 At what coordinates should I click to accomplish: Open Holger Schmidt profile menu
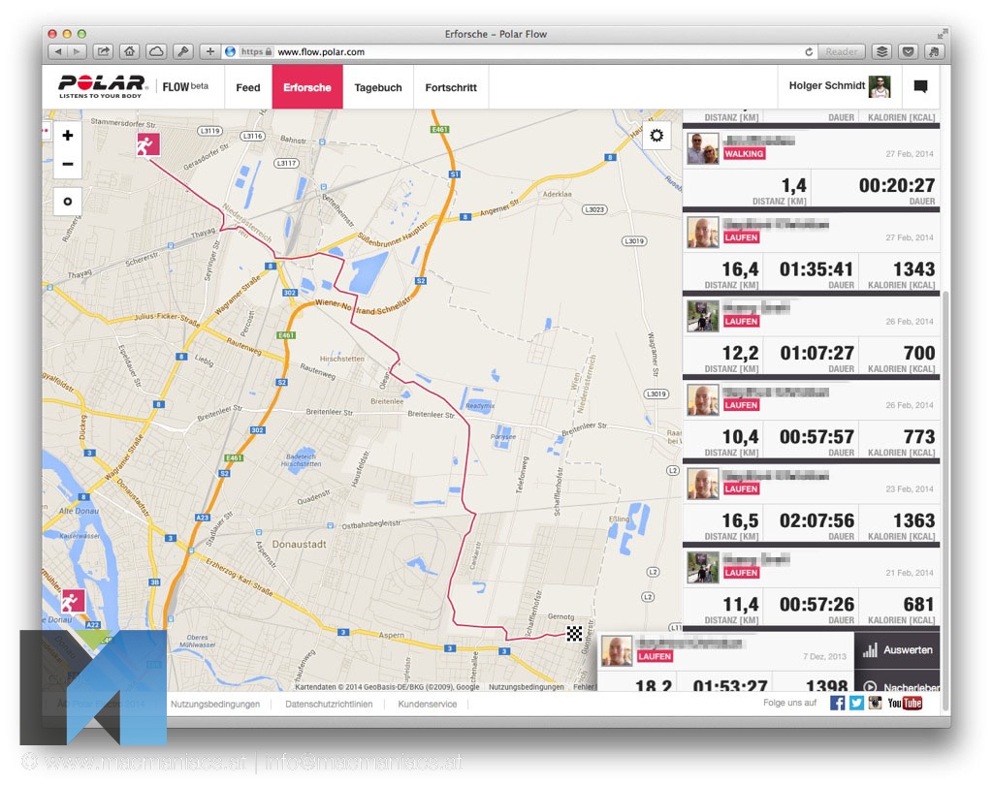(840, 86)
